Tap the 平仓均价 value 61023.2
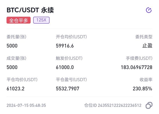Screen dimensions: 159x114 tap(16, 89)
